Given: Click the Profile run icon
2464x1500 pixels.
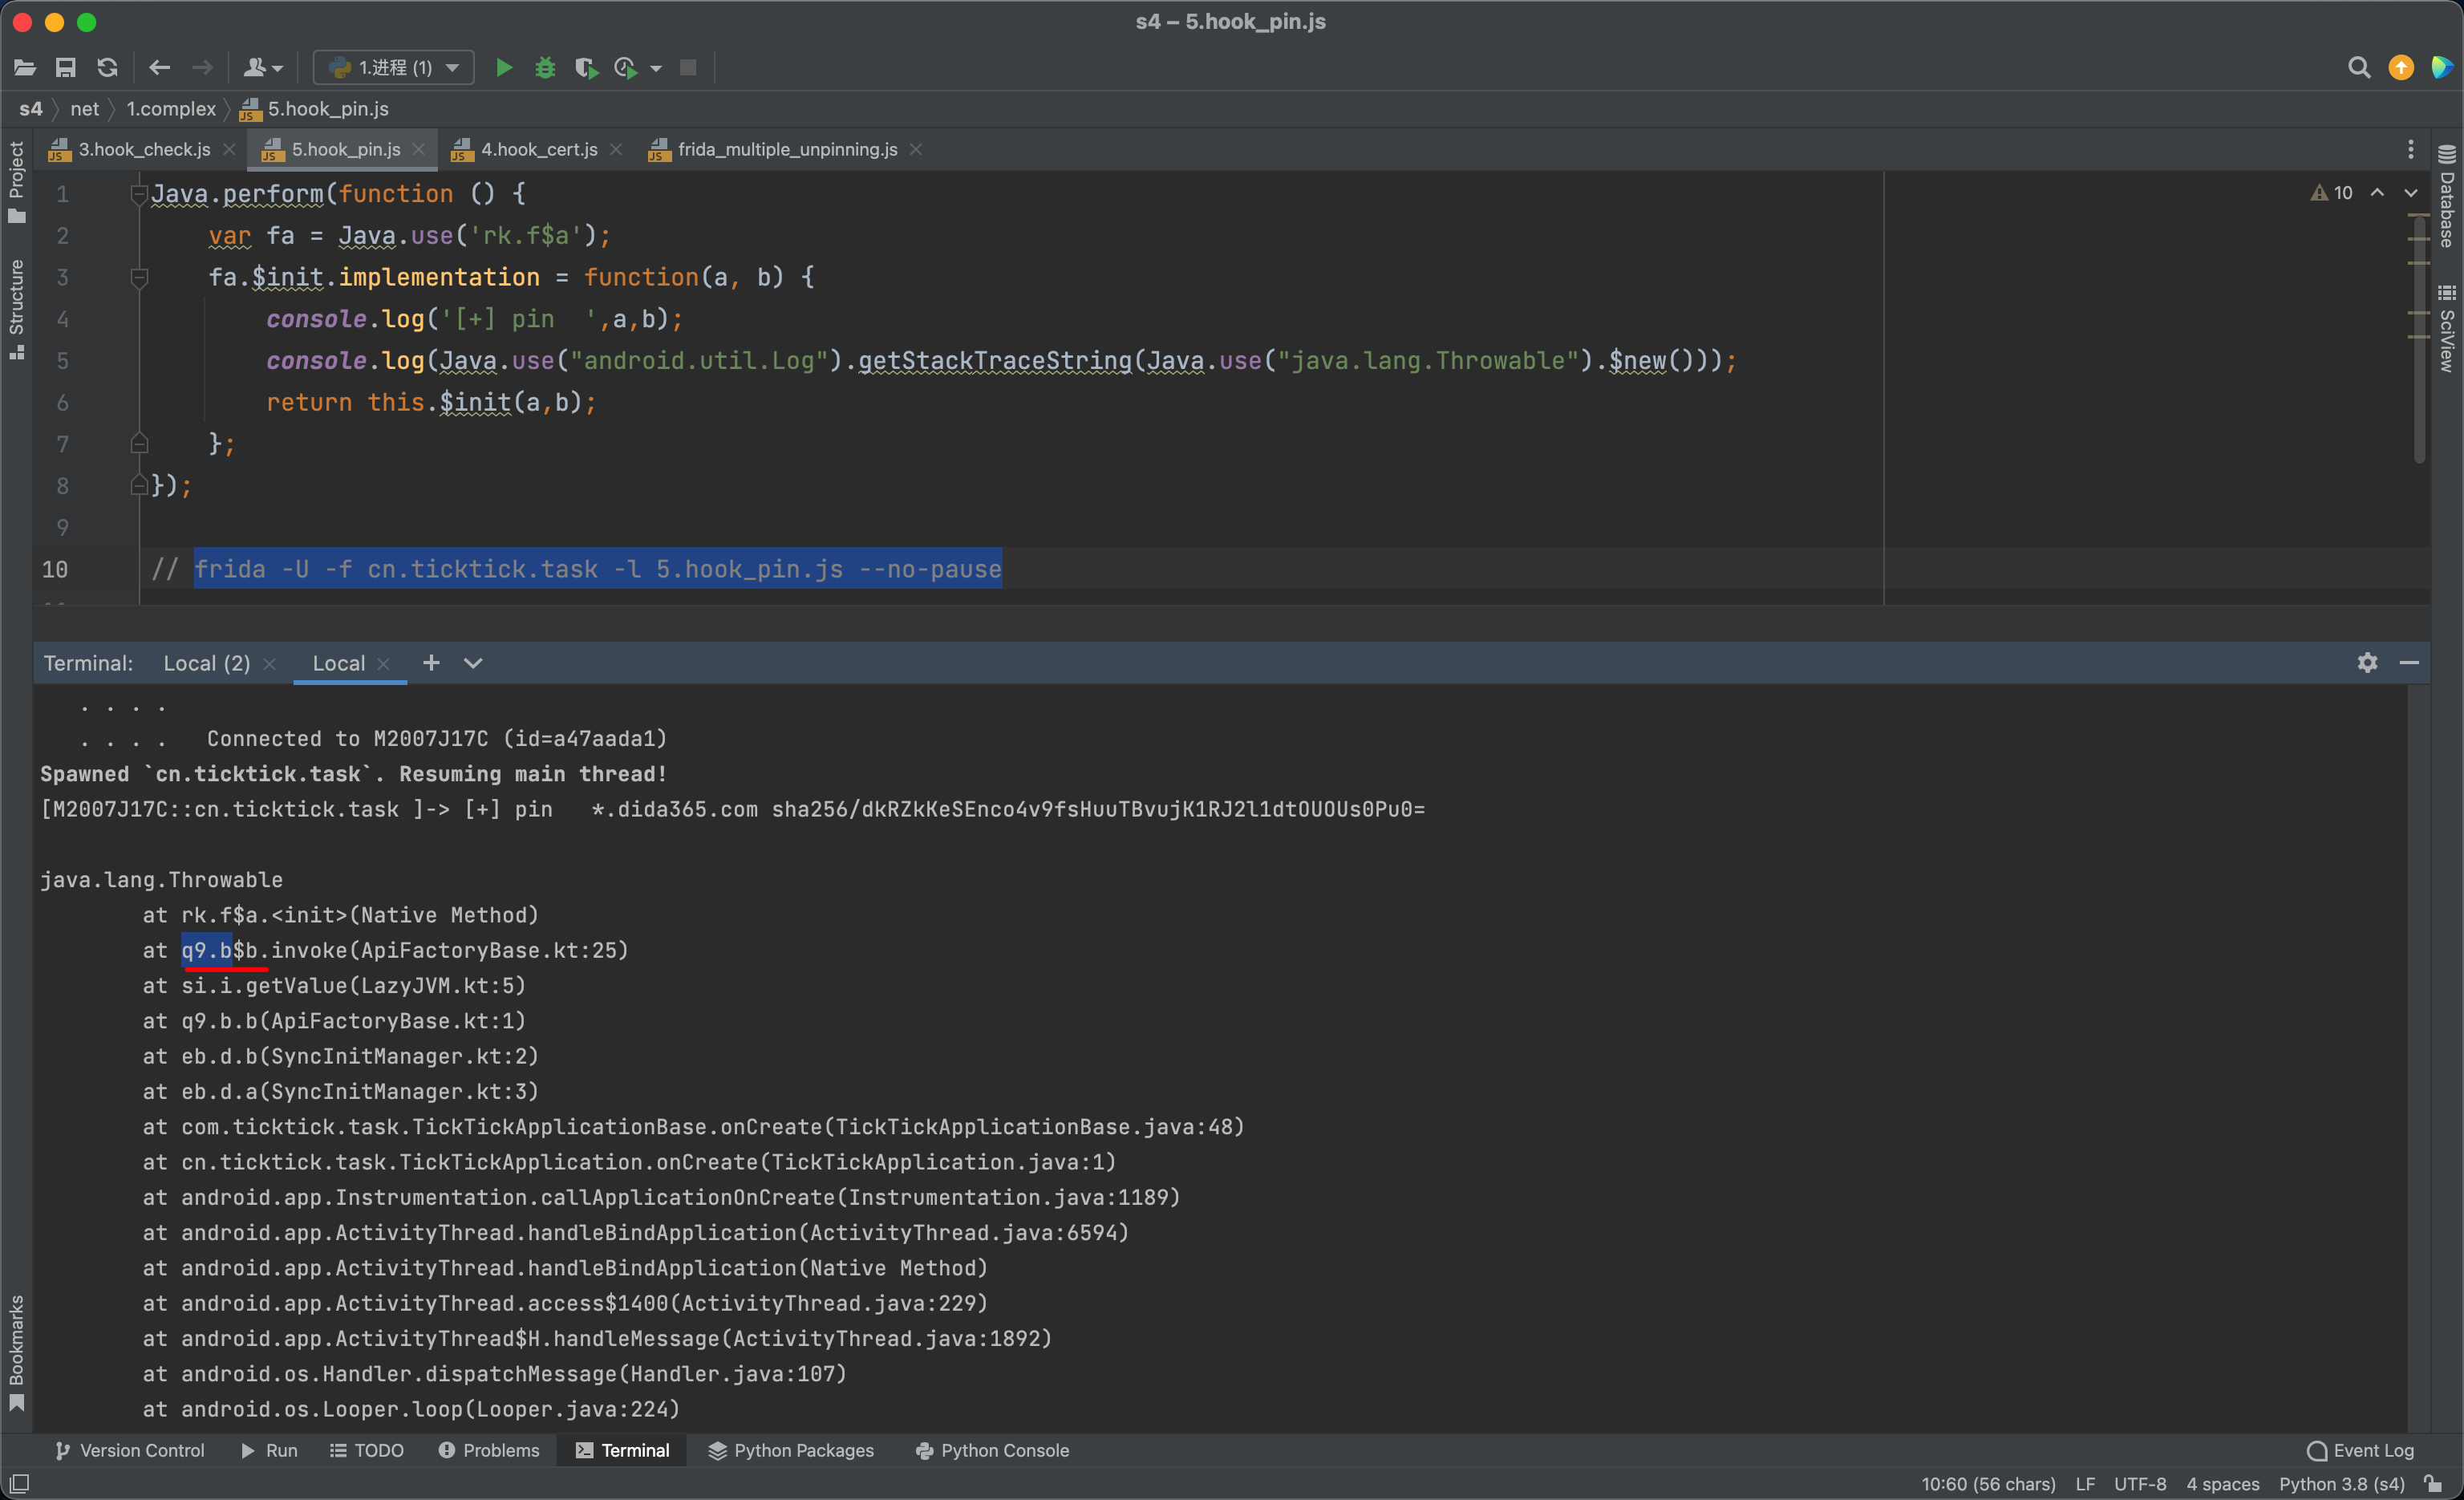Looking at the screenshot, I should point(626,68).
